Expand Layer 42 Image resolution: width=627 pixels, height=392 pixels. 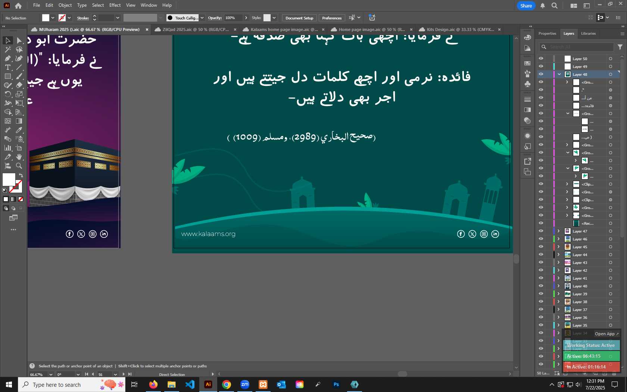click(559, 270)
